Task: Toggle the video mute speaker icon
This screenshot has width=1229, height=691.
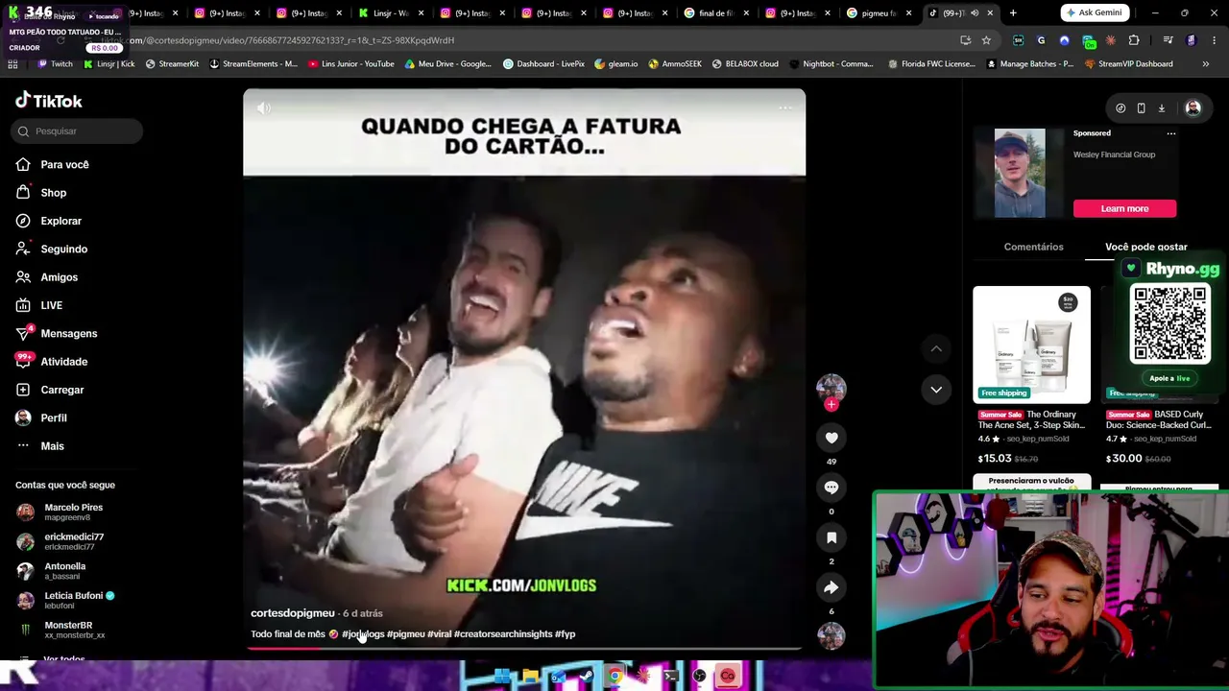Action: [264, 108]
